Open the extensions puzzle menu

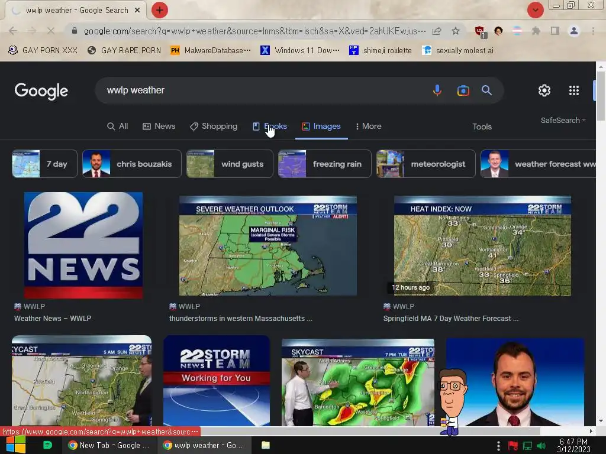point(536,31)
